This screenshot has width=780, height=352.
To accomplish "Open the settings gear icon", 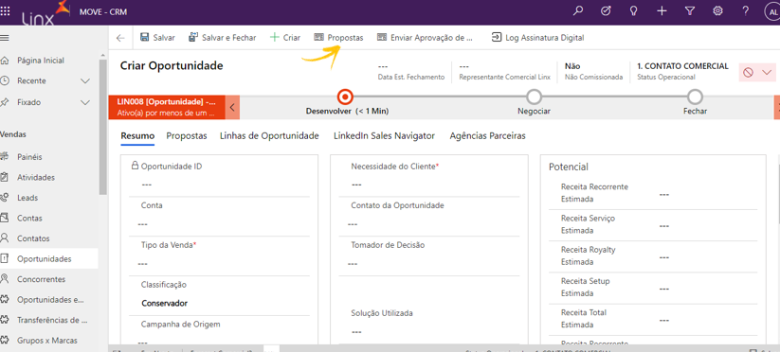I will click(717, 11).
